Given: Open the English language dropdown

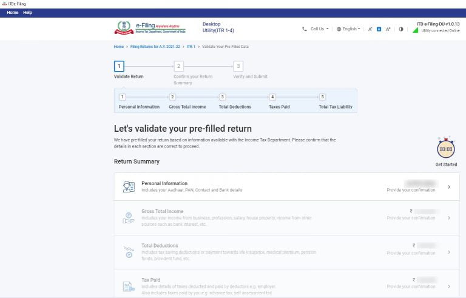Looking at the screenshot, I should pyautogui.click(x=348, y=29).
